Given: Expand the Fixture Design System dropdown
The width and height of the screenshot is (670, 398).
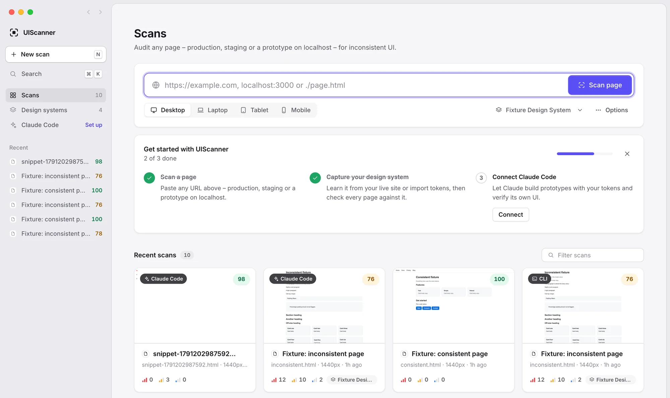Looking at the screenshot, I should click(539, 110).
